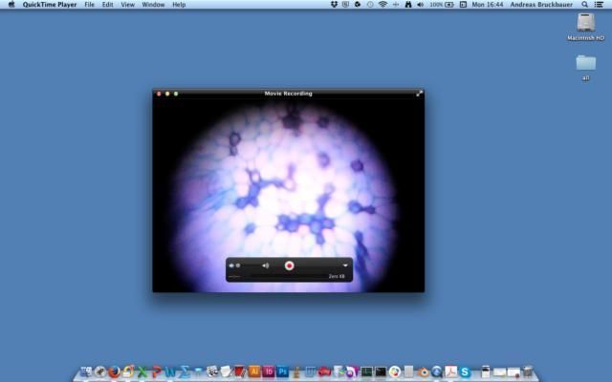Open the Wi-Fi status menu
Viewport: 612px width, 382px height.
[382, 5]
